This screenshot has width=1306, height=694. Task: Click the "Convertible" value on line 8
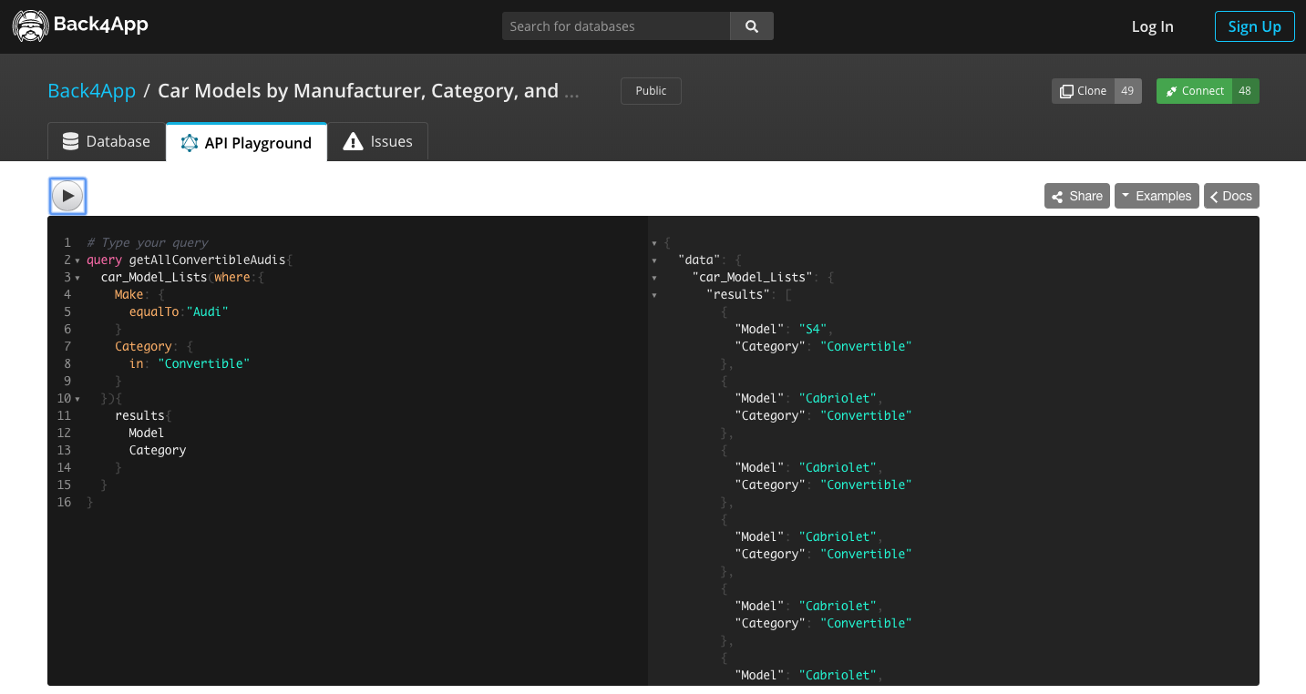tap(203, 363)
